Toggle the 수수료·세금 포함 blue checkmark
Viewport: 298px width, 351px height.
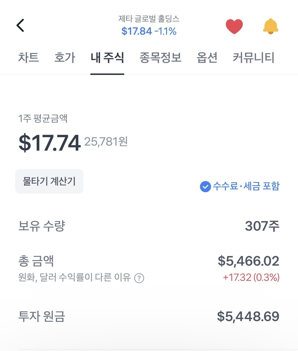(x=205, y=187)
